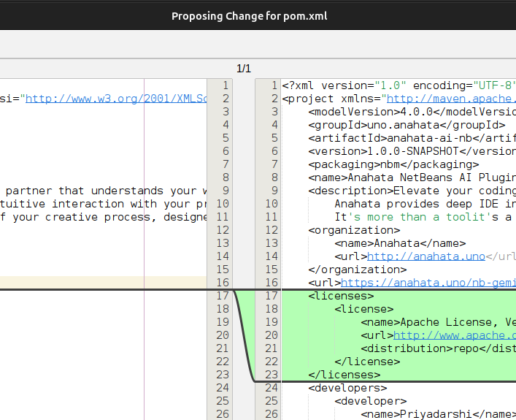Click the <developer> tag on line 25
This screenshot has height=420, width=516.
(371, 401)
